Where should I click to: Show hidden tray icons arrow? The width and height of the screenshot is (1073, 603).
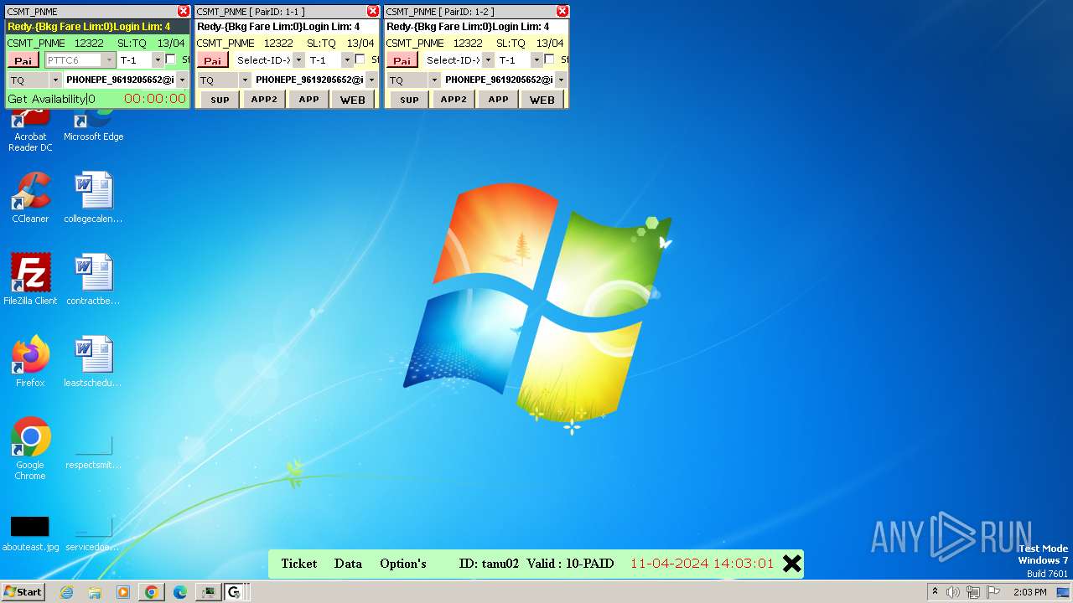[x=935, y=591]
